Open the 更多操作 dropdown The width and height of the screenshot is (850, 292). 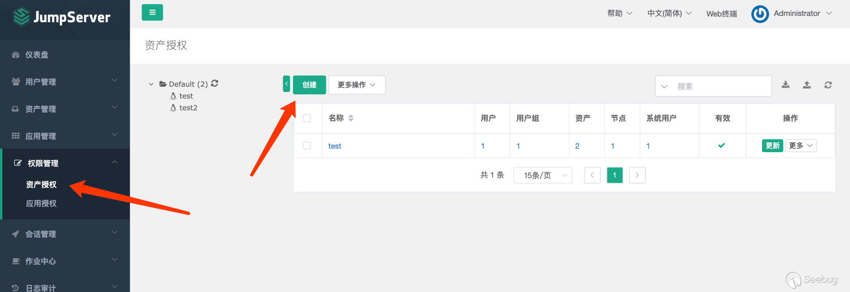click(x=356, y=85)
